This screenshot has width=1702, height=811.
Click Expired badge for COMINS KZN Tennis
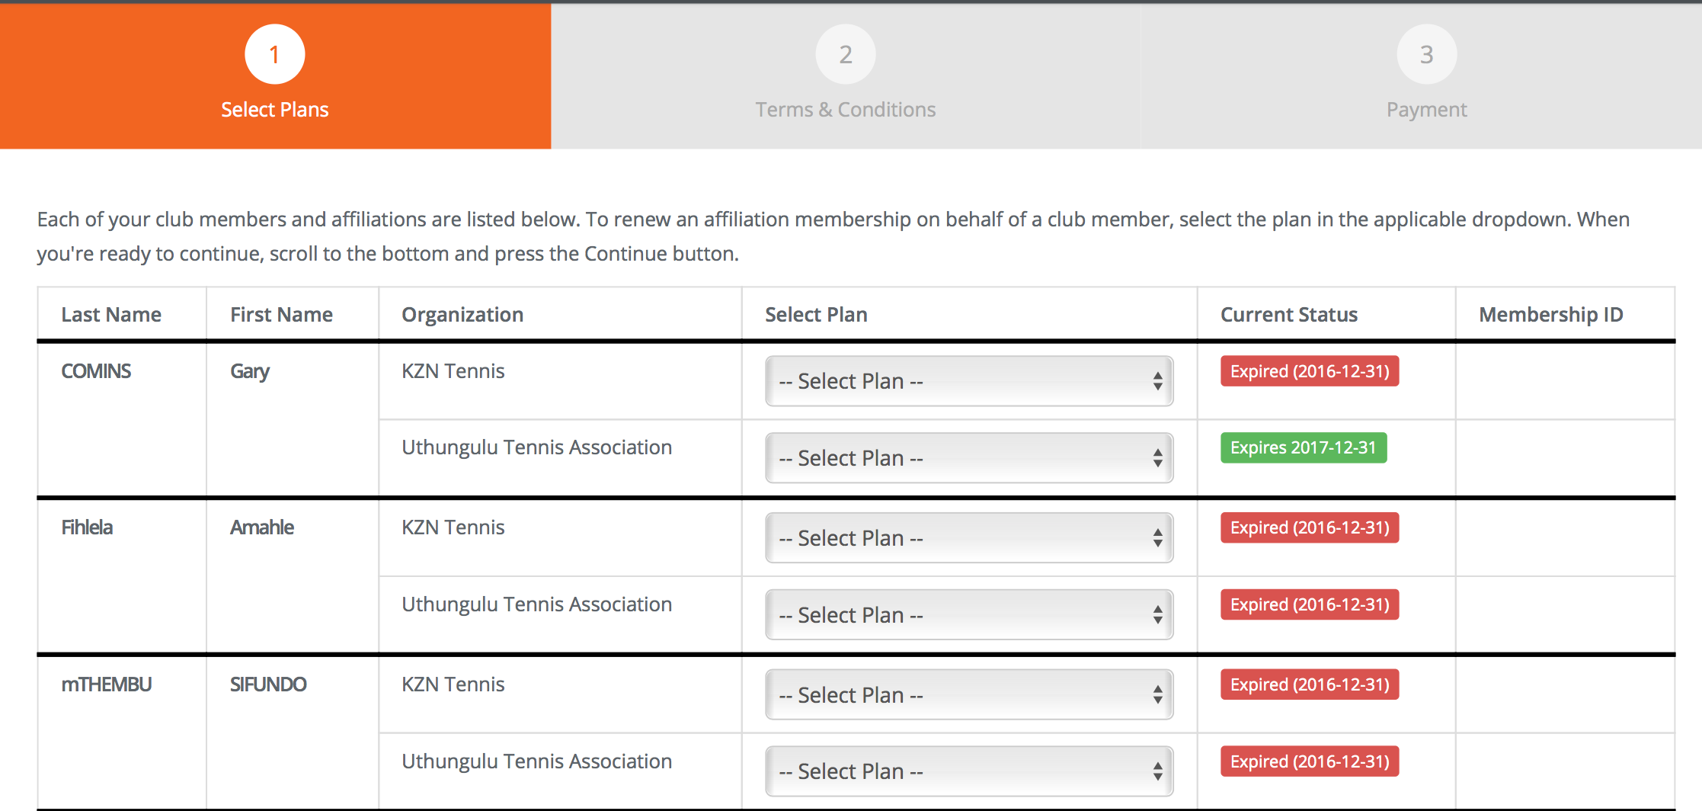(1309, 371)
